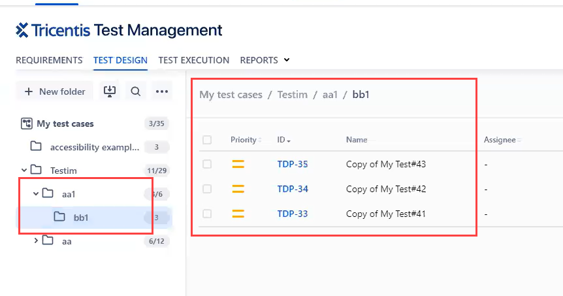Toggle the select-all header checkbox
Image resolution: width=563 pixels, height=296 pixels.
(207, 139)
